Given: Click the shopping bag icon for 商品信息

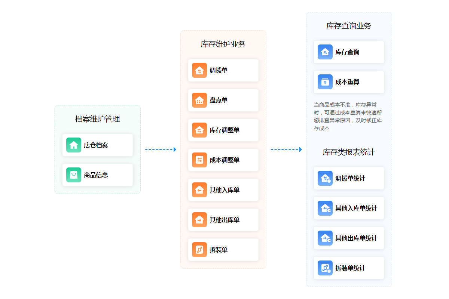Looking at the screenshot, I should pos(74,175).
